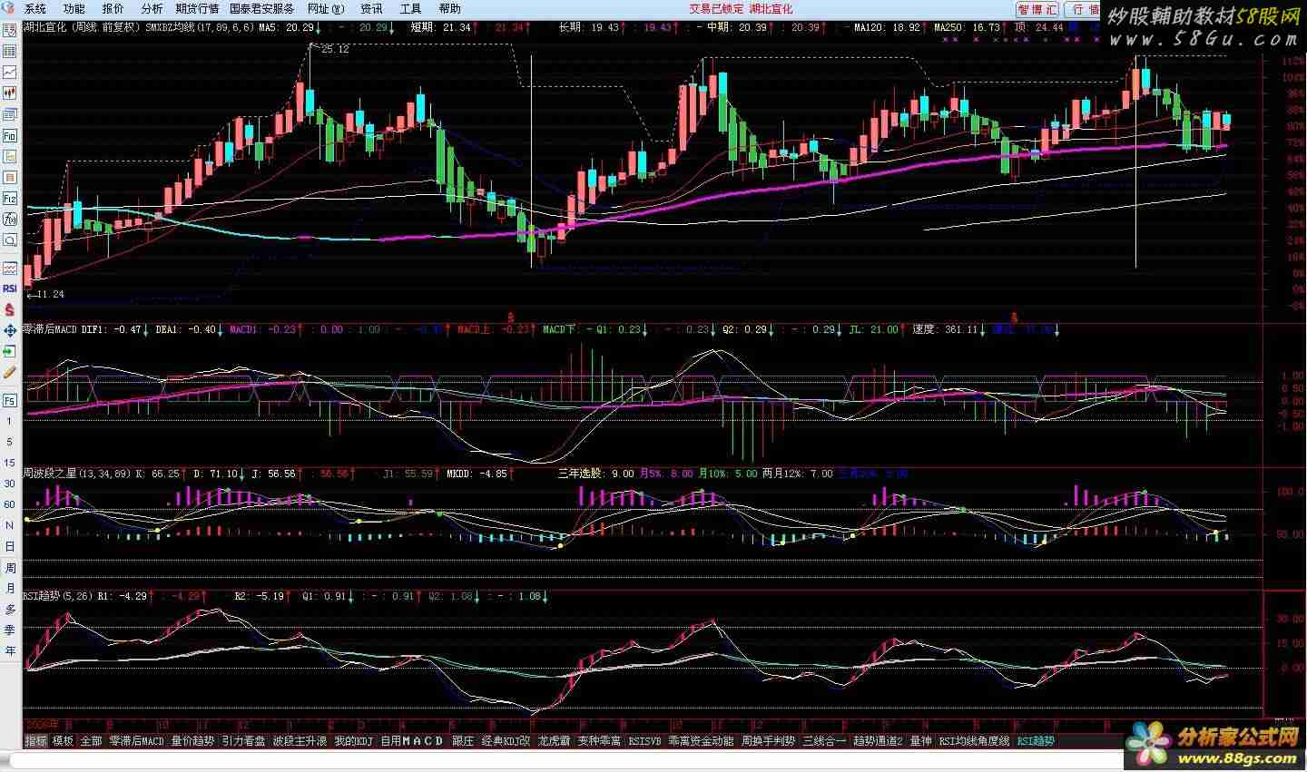This screenshot has height=772, width=1307.
Task: Select the 变种乖离 indicator tab
Action: coord(599,741)
